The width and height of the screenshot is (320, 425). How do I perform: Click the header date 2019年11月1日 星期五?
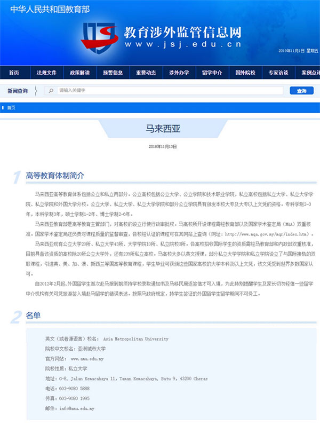[298, 51]
